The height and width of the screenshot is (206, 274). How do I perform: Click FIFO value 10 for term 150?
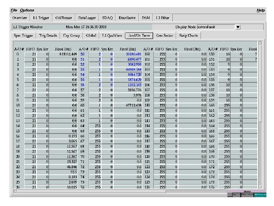[x=224, y=54]
